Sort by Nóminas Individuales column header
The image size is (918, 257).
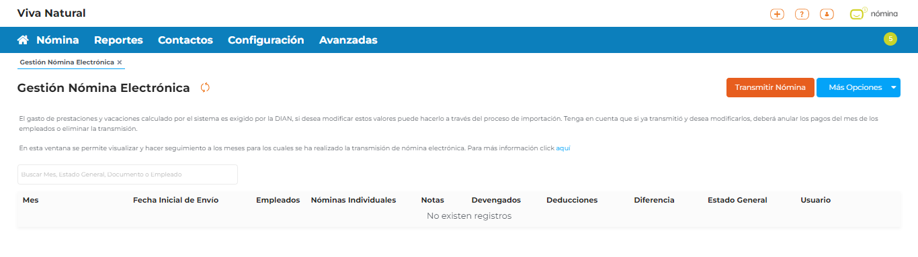pos(353,200)
